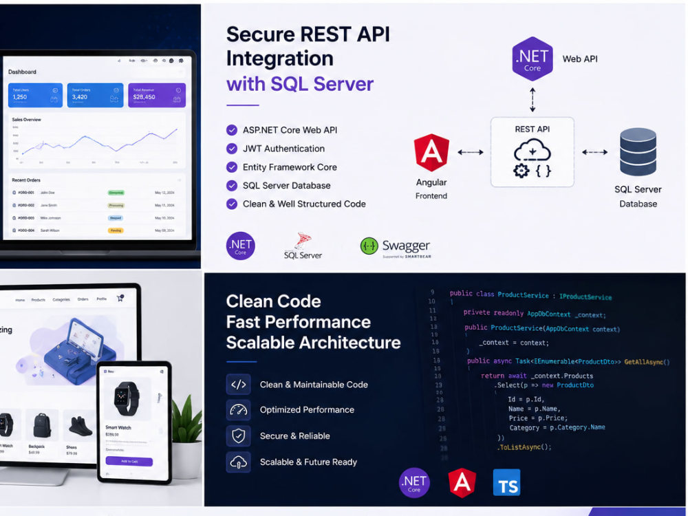Click the cloud upload icon for Scalable & Future Ready
This screenshot has height=516, width=688.
click(238, 462)
